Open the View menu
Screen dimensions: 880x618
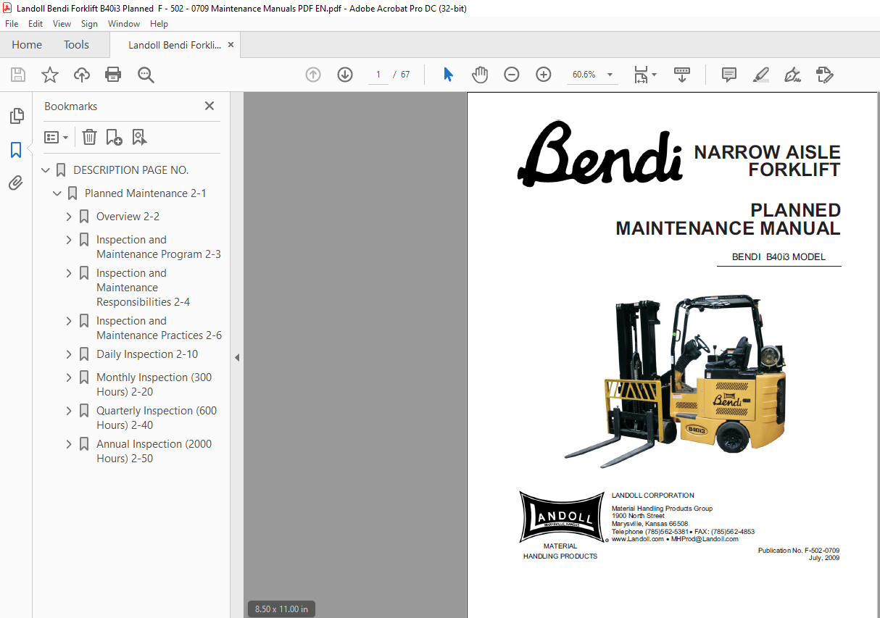[62, 24]
